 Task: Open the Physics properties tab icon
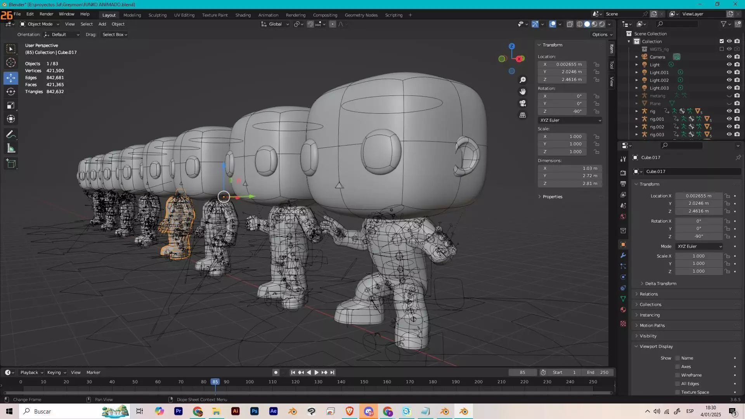(623, 277)
